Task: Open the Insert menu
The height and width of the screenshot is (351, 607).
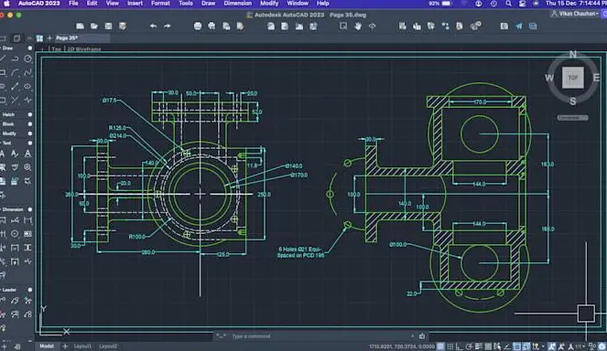Action: [135, 4]
